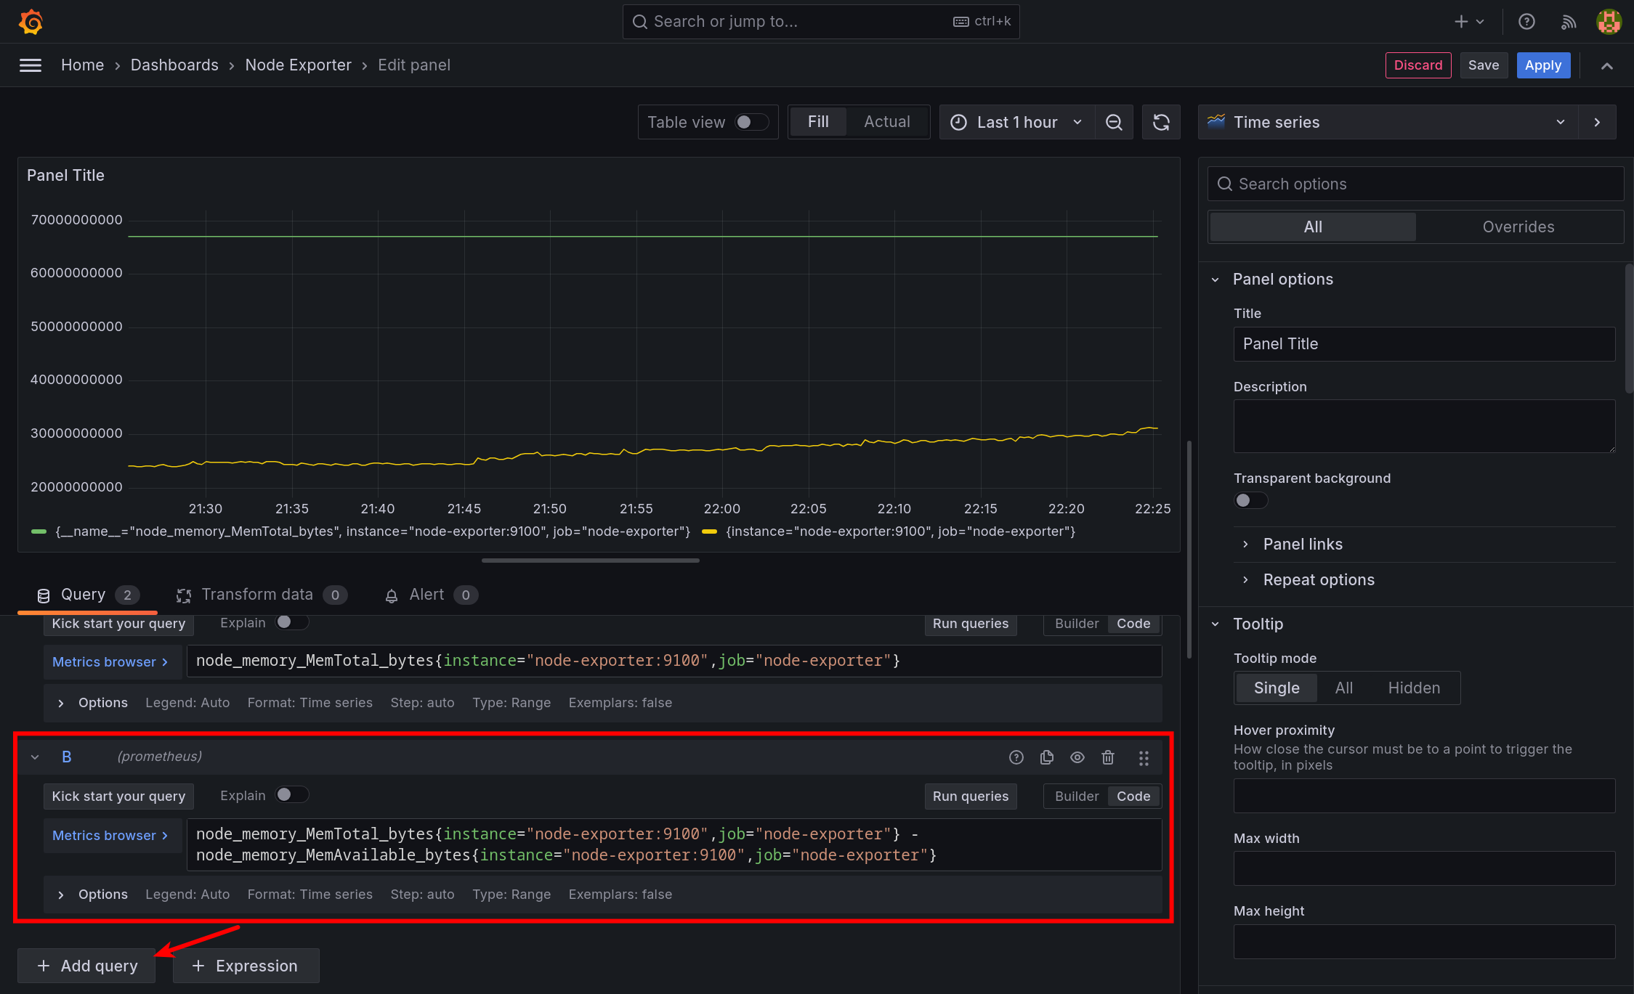Collapse query B row chevron
The image size is (1634, 994).
click(34, 757)
